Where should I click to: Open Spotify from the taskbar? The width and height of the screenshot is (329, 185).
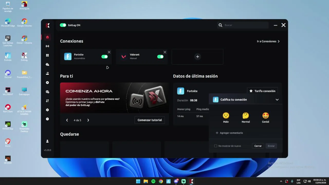(x=153, y=181)
